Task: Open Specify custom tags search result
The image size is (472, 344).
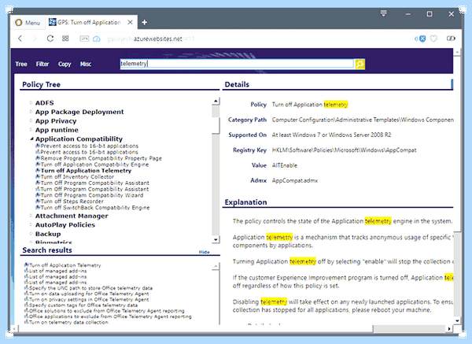Action: point(83,305)
